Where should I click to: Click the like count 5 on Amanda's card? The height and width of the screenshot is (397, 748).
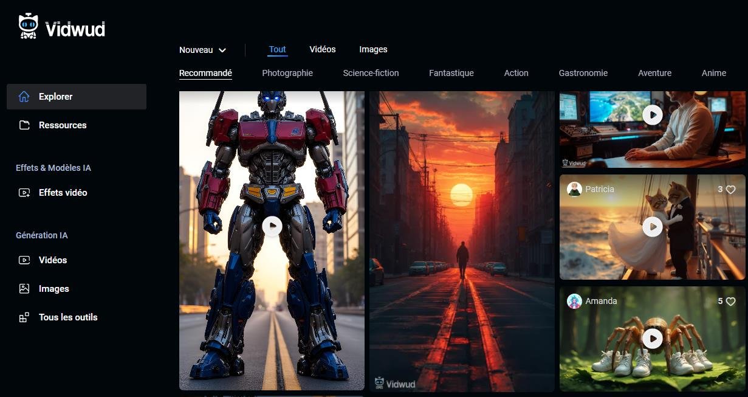[x=720, y=301]
